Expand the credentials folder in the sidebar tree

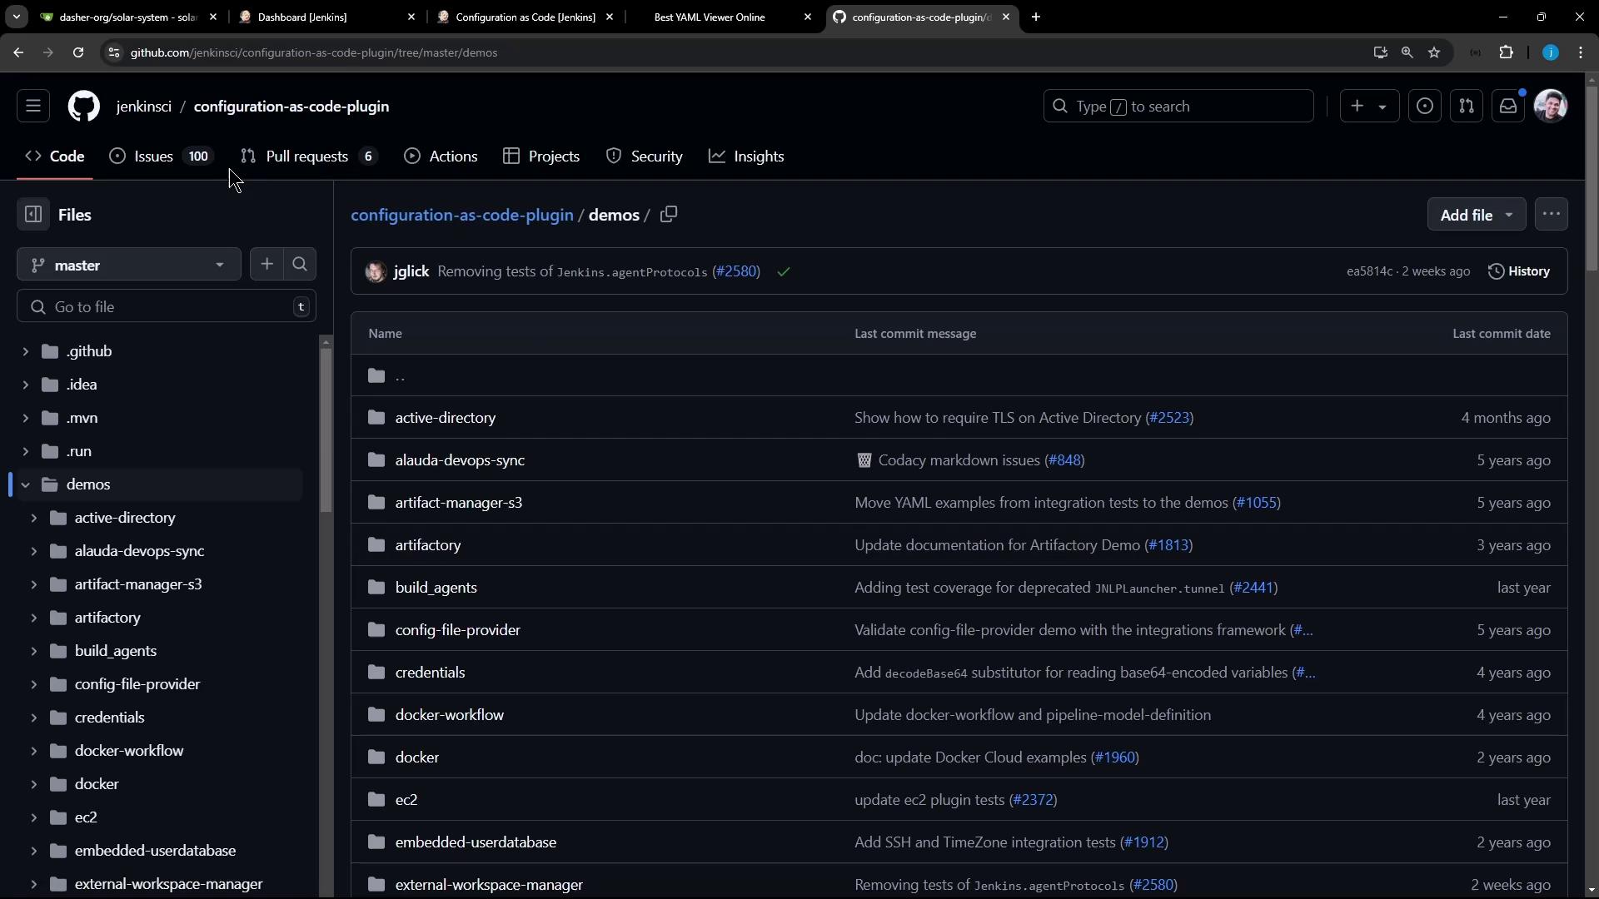point(34,718)
